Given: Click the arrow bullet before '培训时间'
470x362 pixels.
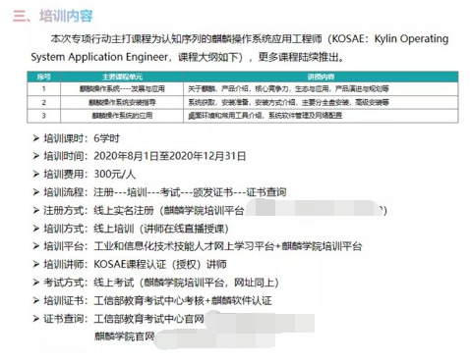Looking at the screenshot, I should point(36,156).
